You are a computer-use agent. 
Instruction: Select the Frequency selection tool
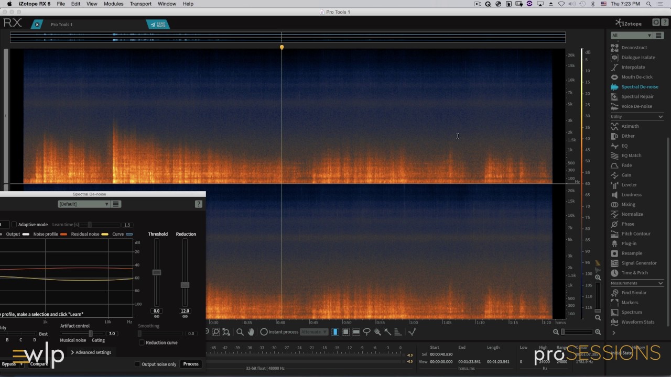(356, 332)
